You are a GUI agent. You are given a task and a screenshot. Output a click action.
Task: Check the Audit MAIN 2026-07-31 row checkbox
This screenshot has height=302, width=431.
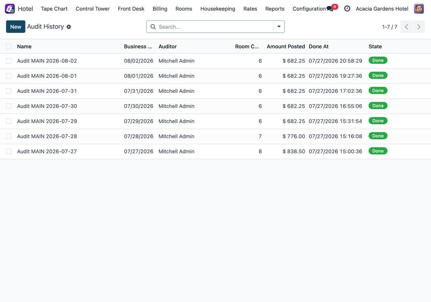point(9,91)
